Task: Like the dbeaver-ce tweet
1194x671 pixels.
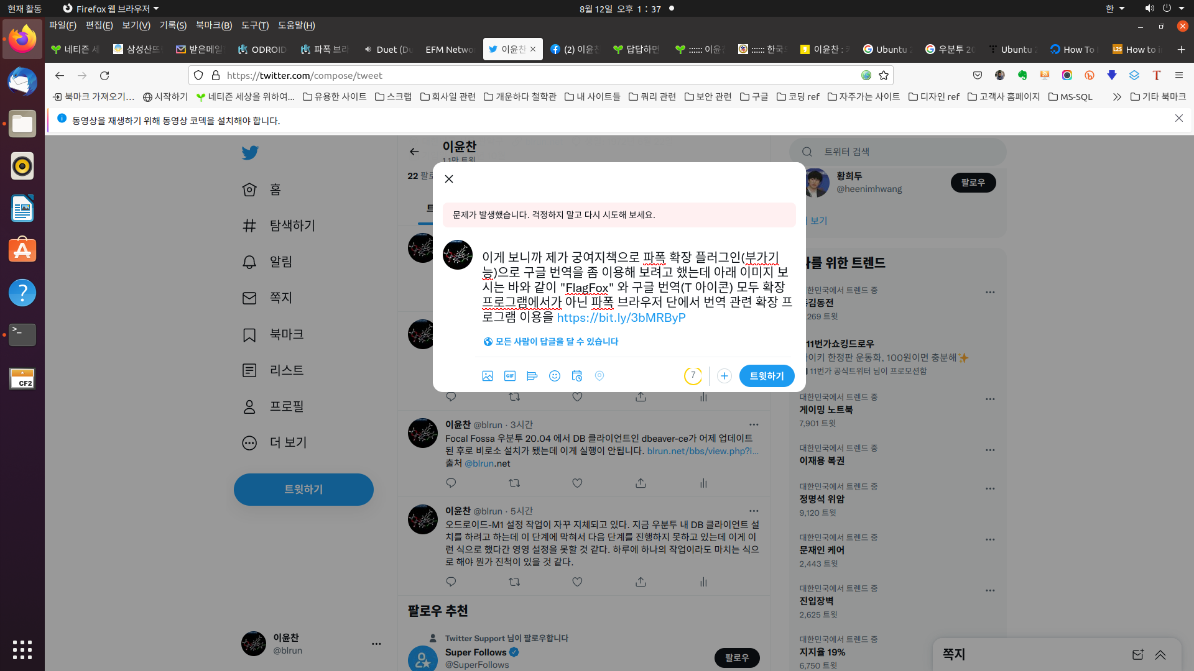Action: pos(577,483)
